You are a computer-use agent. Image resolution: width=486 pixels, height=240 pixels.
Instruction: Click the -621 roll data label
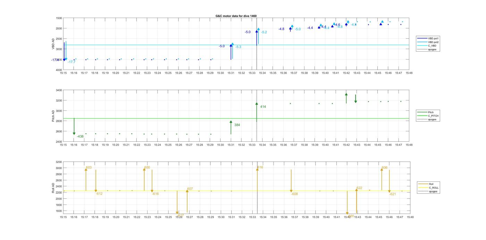click(x=393, y=194)
